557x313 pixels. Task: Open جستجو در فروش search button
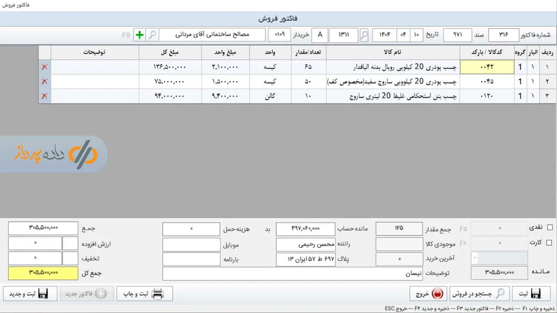479,294
